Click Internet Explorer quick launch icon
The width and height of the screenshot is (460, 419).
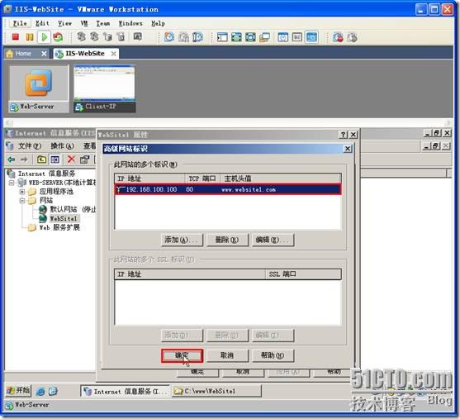(x=40, y=391)
